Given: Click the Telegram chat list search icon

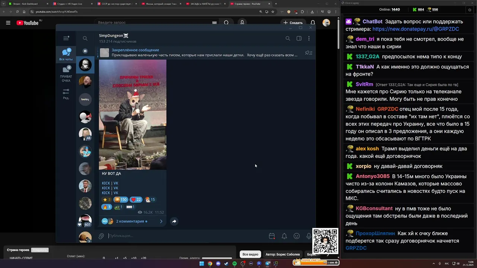Looking at the screenshot, I should click(x=85, y=38).
